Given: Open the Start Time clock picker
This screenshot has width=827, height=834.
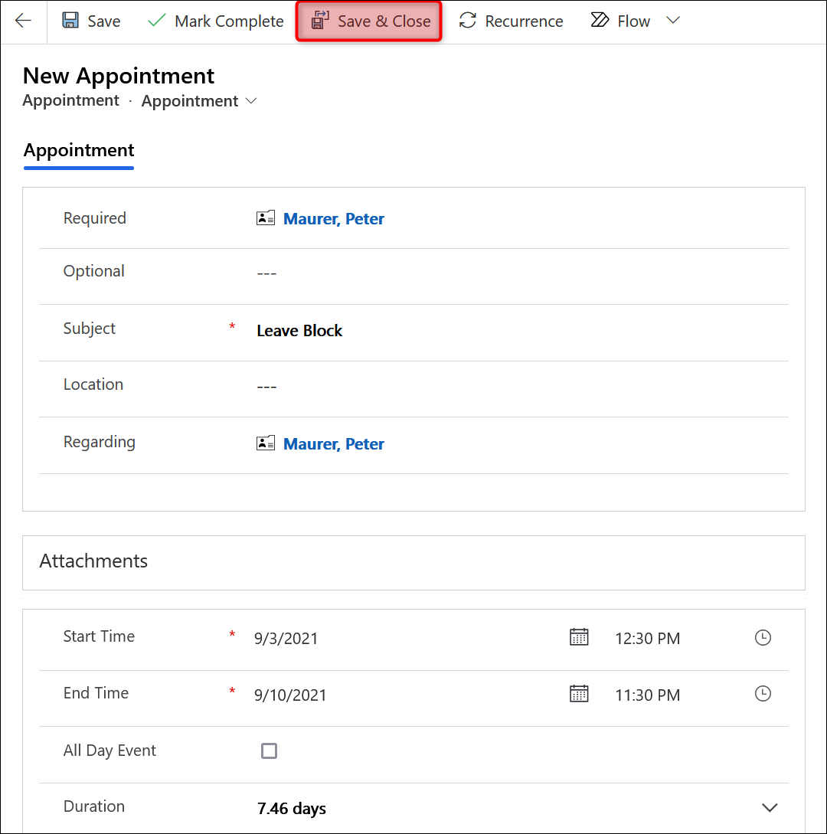Looking at the screenshot, I should click(x=763, y=637).
